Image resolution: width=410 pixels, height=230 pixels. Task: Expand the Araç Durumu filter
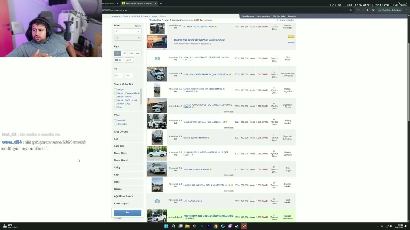[x=121, y=132]
